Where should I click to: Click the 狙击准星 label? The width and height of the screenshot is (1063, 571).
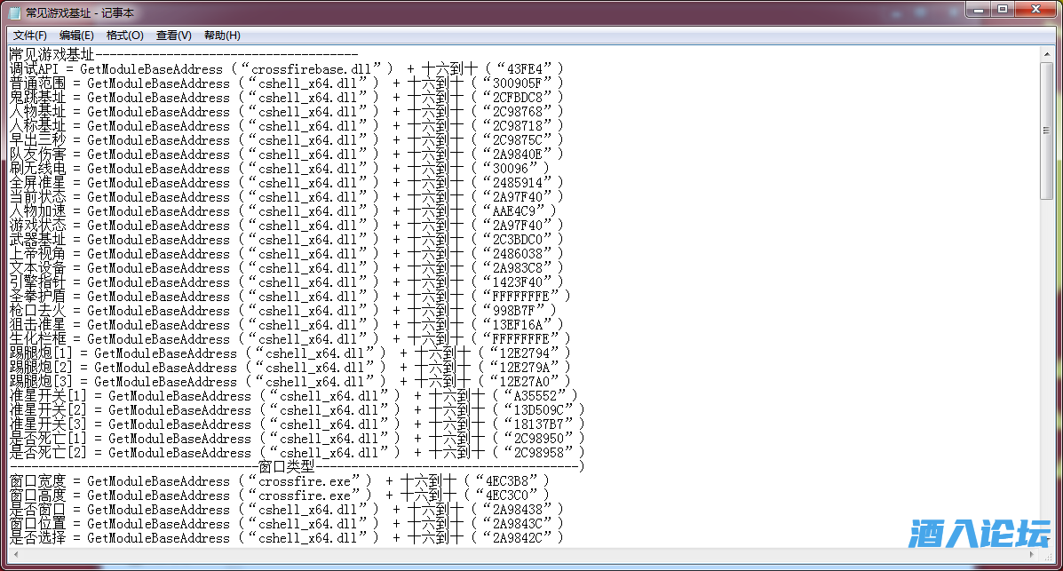(x=38, y=326)
